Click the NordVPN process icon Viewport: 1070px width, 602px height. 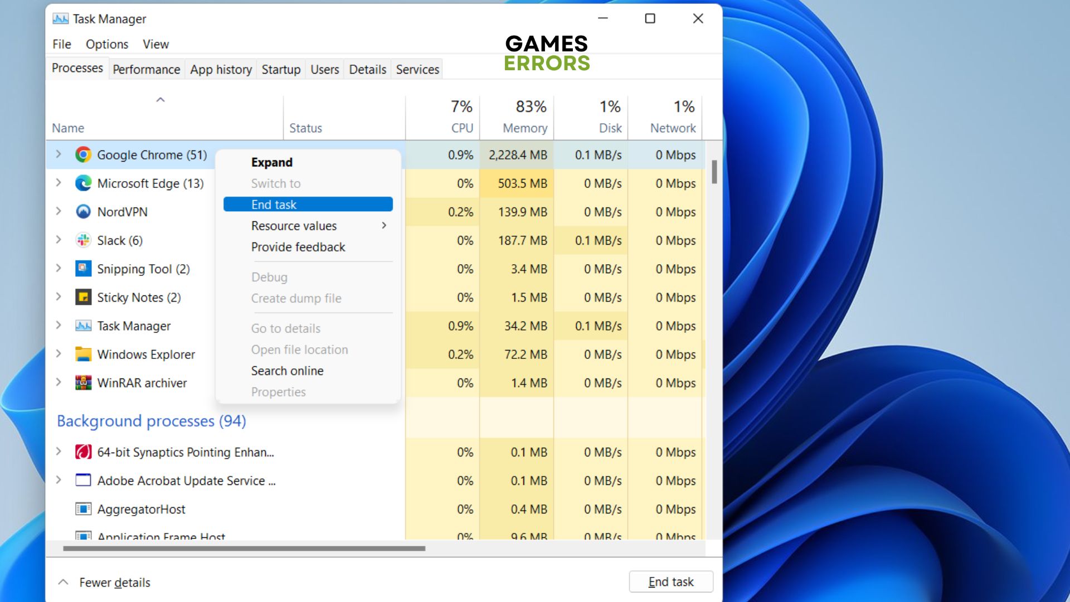[x=83, y=212]
